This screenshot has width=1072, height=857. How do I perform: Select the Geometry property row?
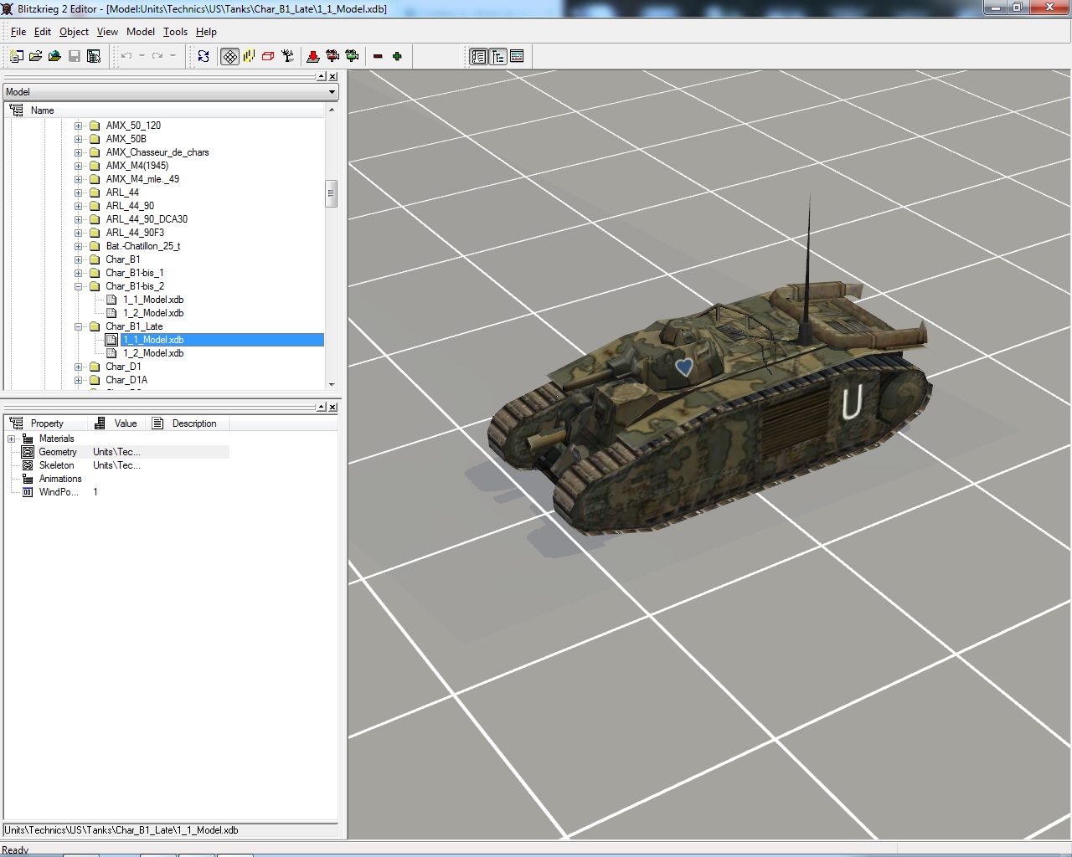click(x=116, y=452)
